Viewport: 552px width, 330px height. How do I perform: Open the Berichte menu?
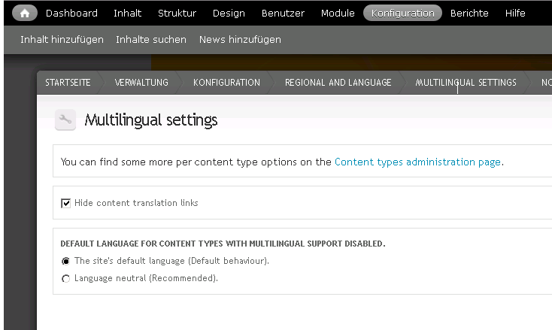[469, 13]
